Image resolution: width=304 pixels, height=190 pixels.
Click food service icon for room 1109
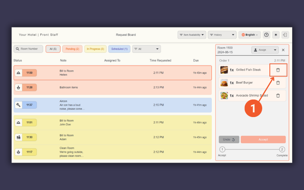pyautogui.click(x=18, y=73)
